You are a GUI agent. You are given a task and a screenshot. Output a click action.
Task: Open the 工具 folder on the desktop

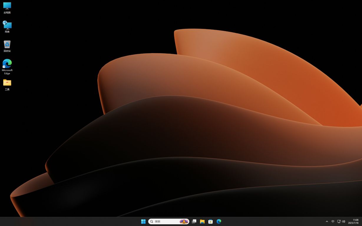click(7, 83)
